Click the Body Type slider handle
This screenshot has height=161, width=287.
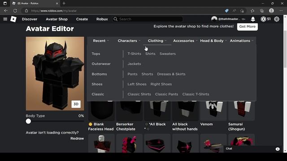pos(28,121)
